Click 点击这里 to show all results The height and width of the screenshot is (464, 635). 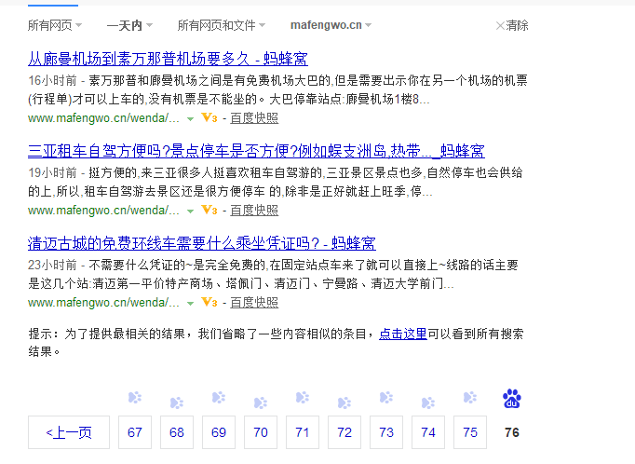tap(403, 334)
